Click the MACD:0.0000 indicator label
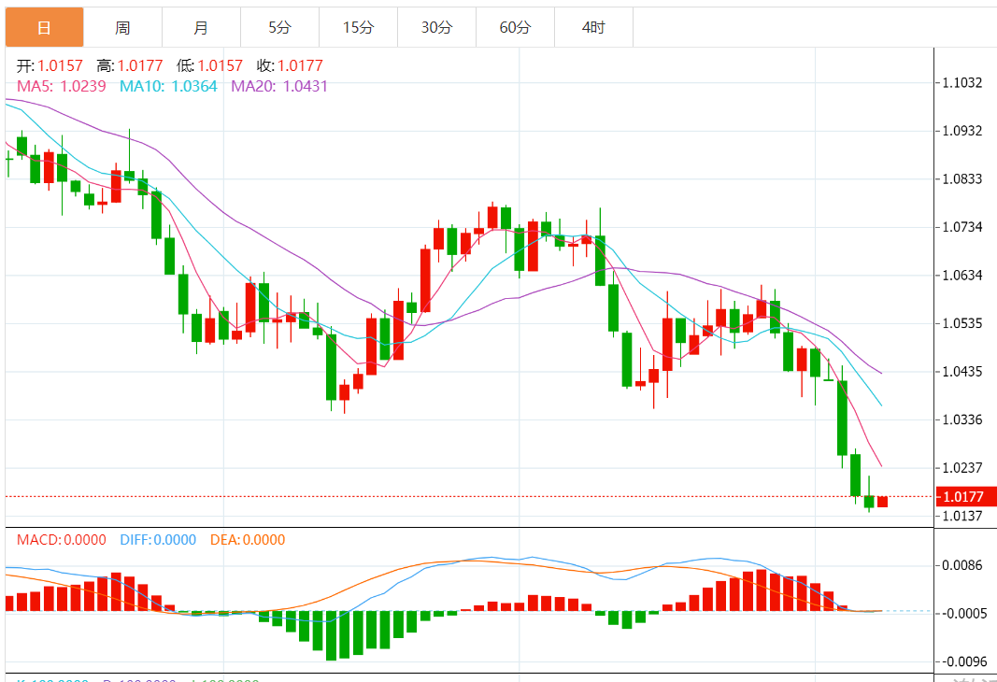The height and width of the screenshot is (682, 997). pos(62,540)
